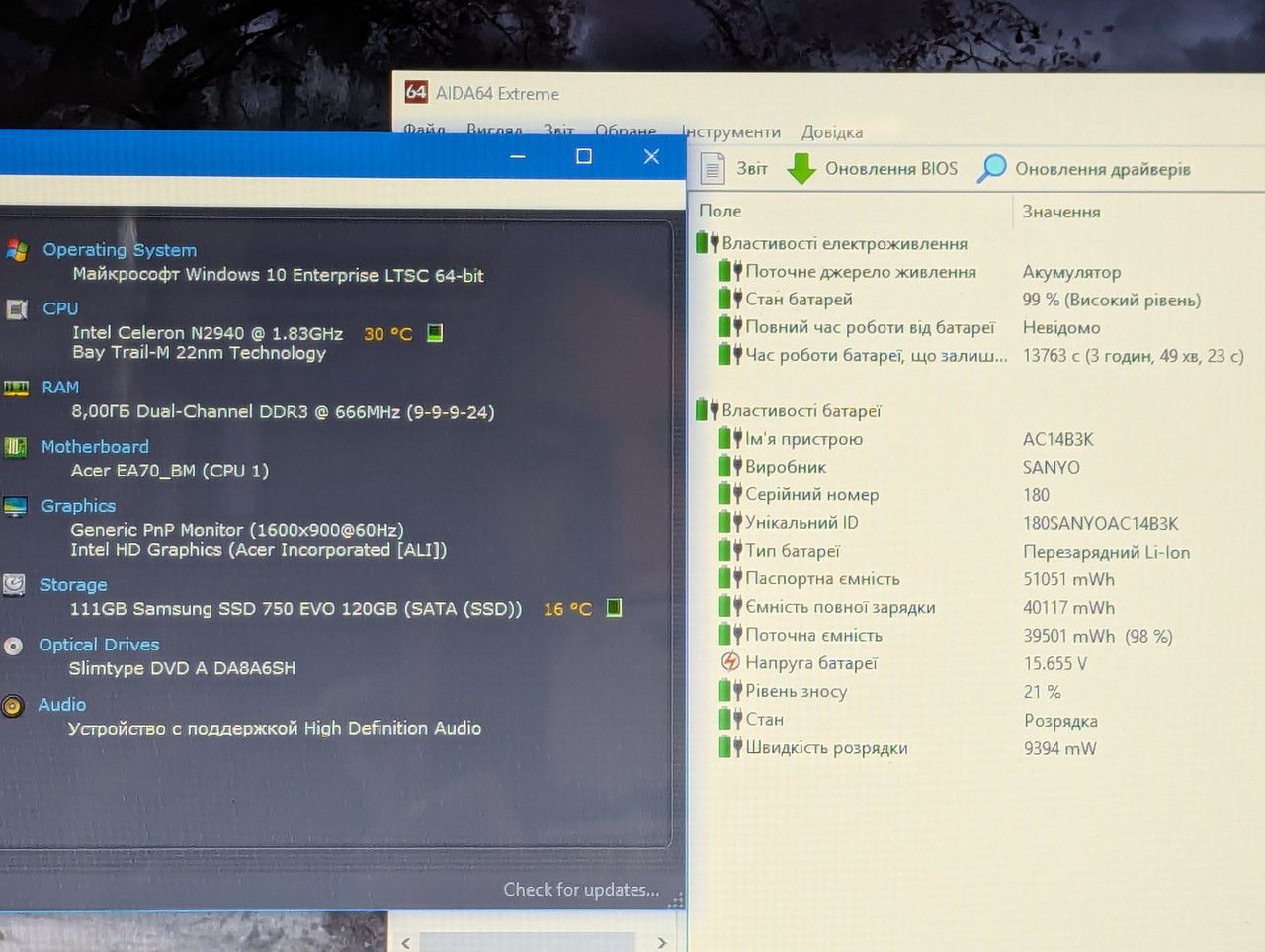Image resolution: width=1265 pixels, height=952 pixels.
Task: Click the AIDA64 Extreme title bar logo
Action: coord(416,92)
